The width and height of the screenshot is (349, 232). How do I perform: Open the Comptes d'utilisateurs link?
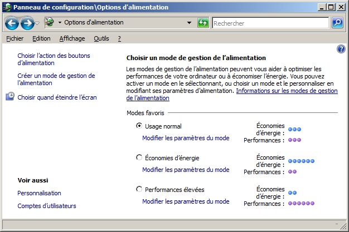(47, 206)
